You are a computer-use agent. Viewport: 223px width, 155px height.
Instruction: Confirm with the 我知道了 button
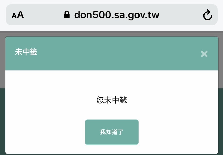click(x=112, y=132)
